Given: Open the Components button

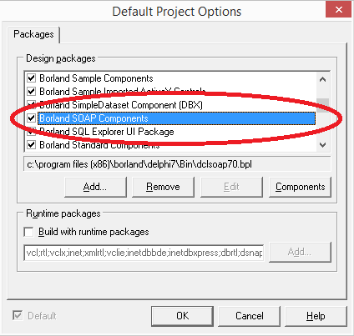Looking at the screenshot, I should coord(301,187).
